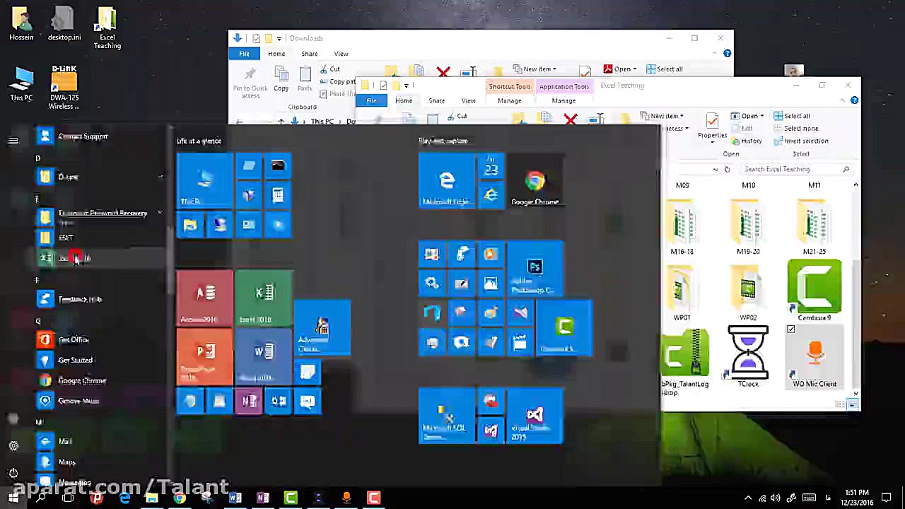Select the M19-20 folder
This screenshot has height=509, width=905.
[x=748, y=226]
